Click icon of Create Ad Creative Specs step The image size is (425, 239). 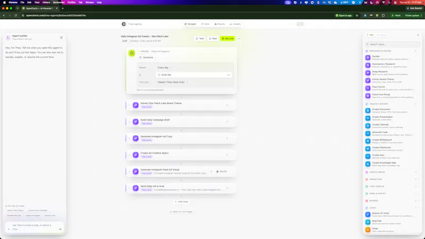coord(135,155)
